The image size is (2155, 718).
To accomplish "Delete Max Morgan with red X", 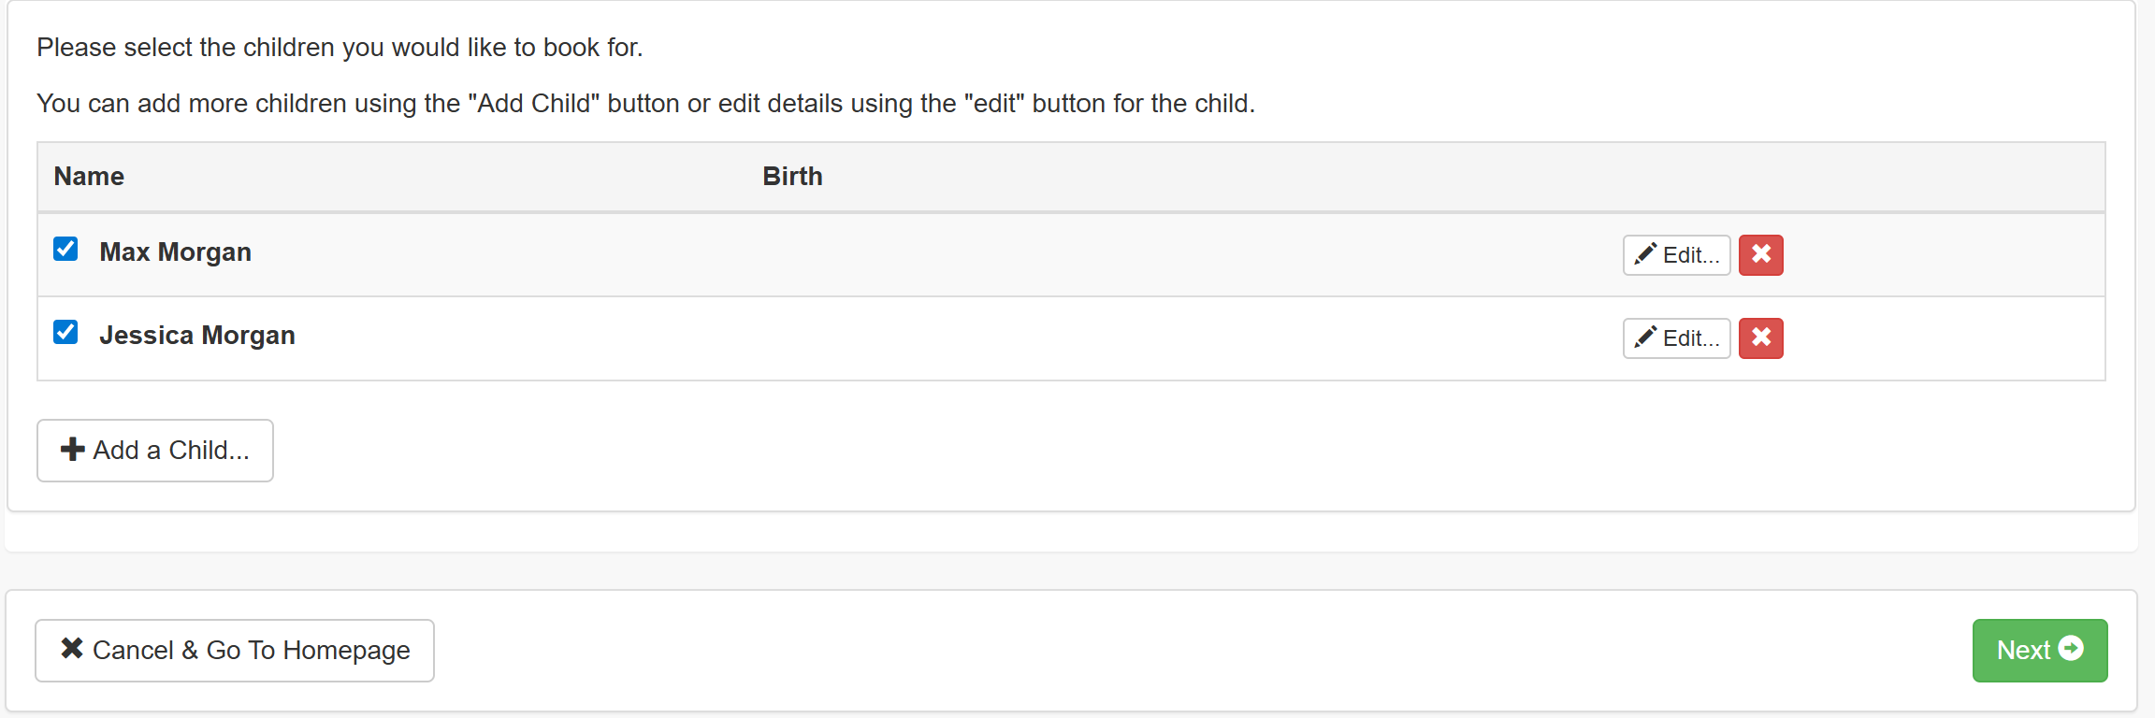I will click(x=1760, y=255).
